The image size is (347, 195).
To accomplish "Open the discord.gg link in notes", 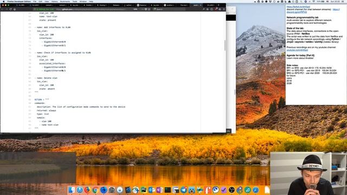I will click(297, 12).
